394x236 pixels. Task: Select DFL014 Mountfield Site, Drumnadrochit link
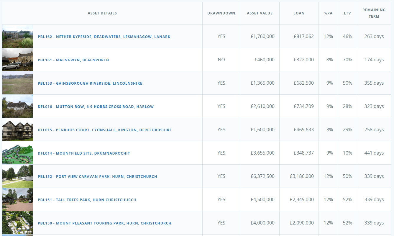[84, 153]
